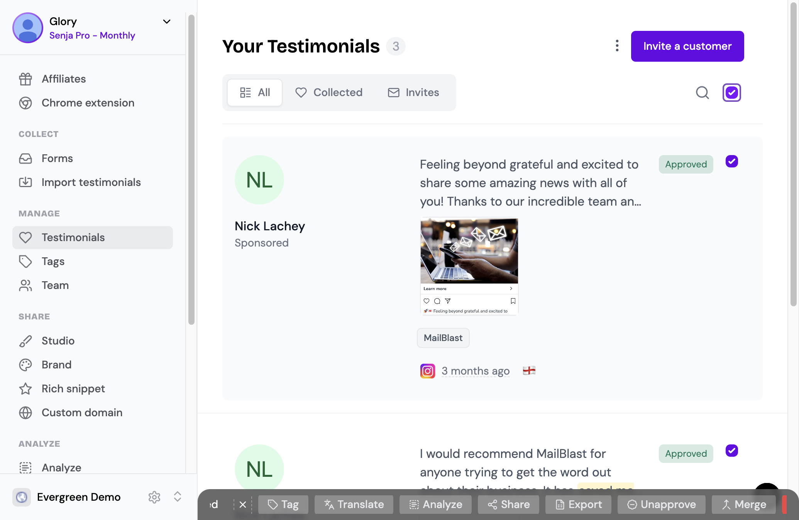Open Forms inbox icon
The image size is (799, 520).
[25, 159]
